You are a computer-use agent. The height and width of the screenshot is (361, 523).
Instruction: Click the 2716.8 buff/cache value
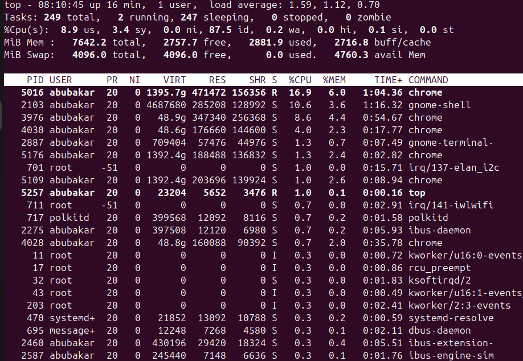[351, 42]
